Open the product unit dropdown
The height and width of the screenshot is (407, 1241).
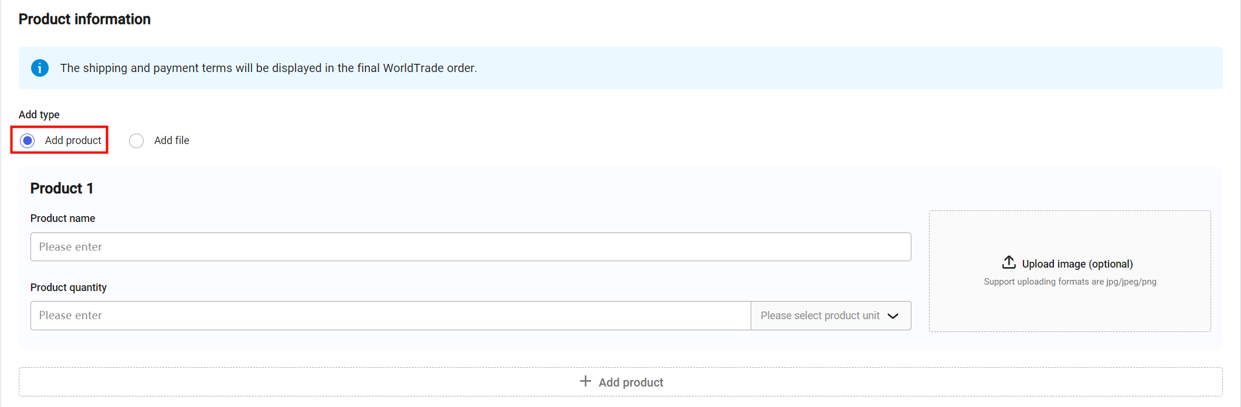820,316
